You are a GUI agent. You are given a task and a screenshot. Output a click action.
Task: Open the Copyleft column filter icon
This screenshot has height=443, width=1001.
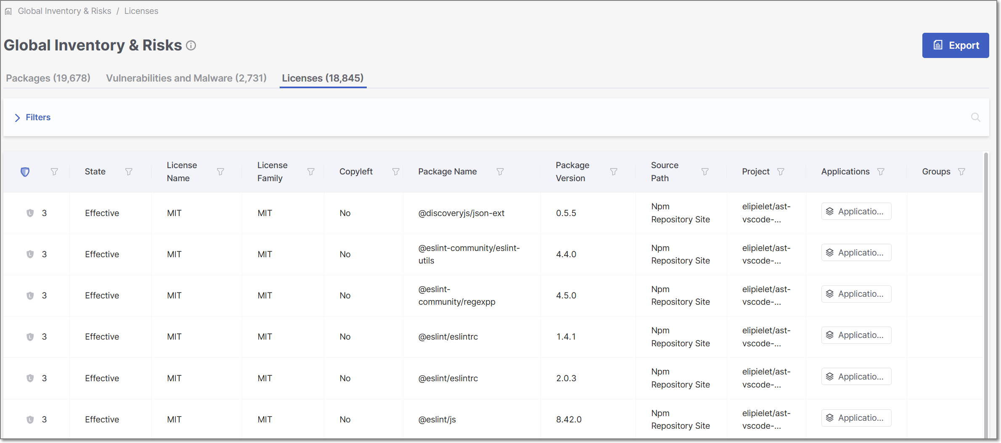[x=396, y=171]
